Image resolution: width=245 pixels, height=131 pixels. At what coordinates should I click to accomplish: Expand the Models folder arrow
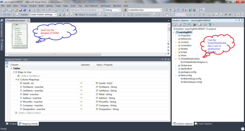point(176,49)
